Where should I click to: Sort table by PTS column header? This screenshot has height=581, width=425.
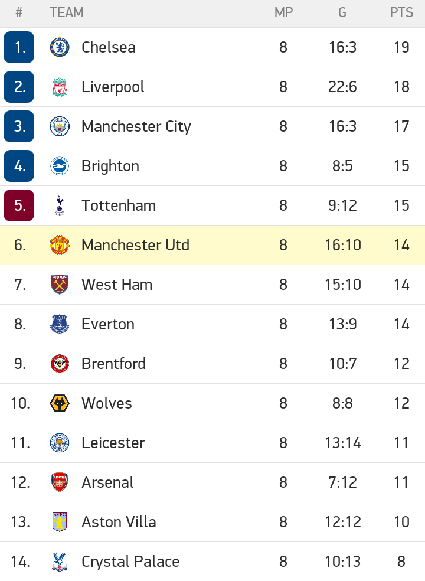(x=401, y=12)
